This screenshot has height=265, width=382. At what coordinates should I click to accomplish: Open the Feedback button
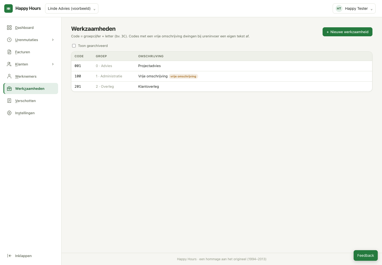click(366, 255)
